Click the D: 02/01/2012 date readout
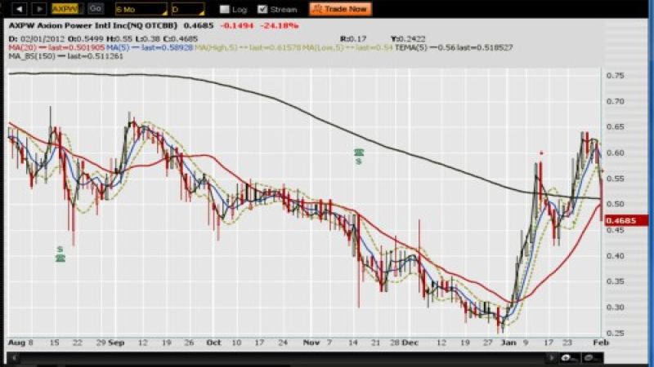This screenshot has width=654, height=367. click(36, 38)
